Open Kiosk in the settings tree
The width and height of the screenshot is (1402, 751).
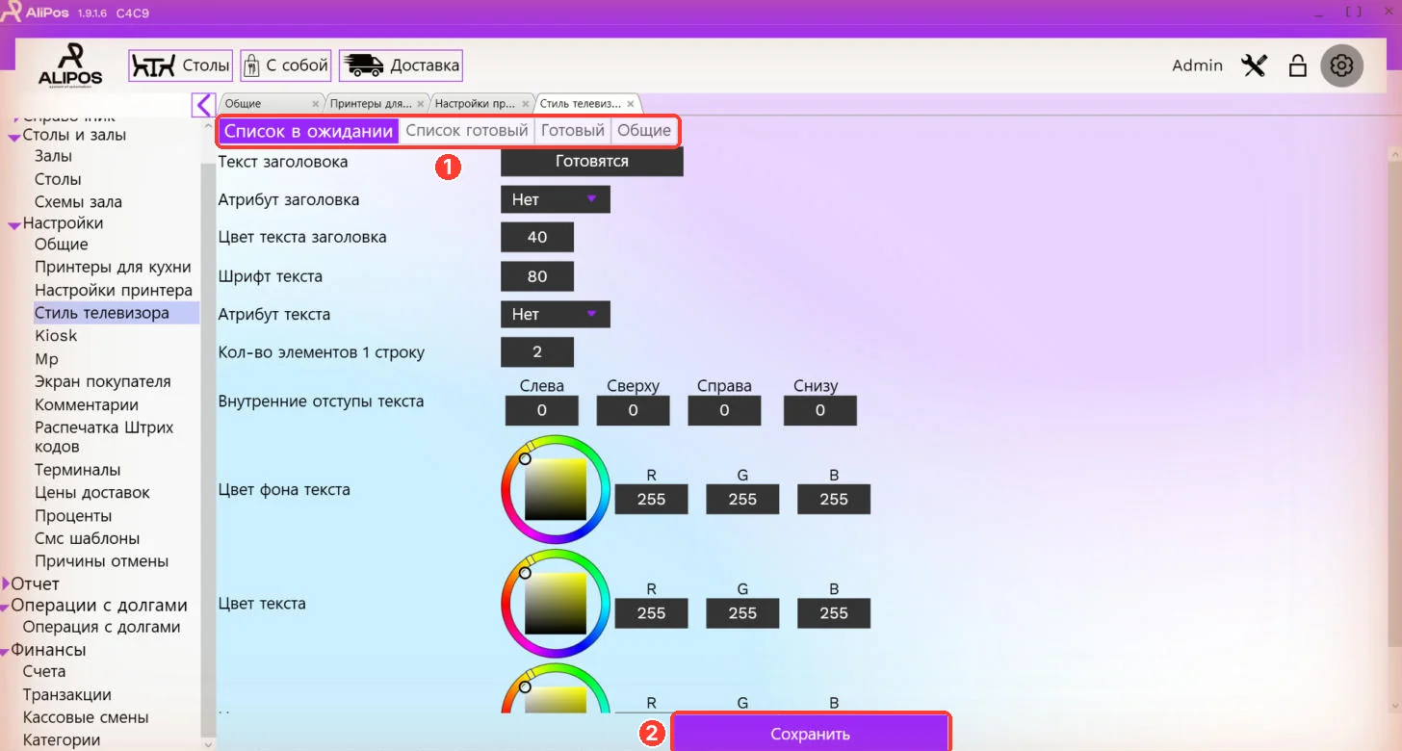[56, 336]
